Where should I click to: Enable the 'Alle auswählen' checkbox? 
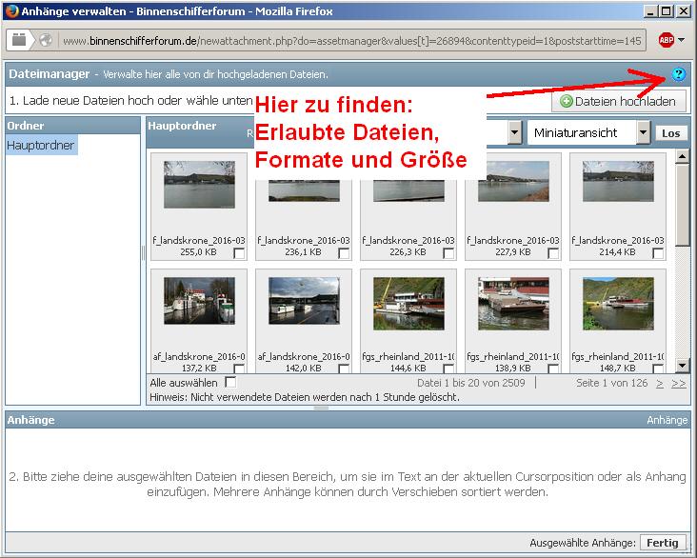pyautogui.click(x=230, y=382)
